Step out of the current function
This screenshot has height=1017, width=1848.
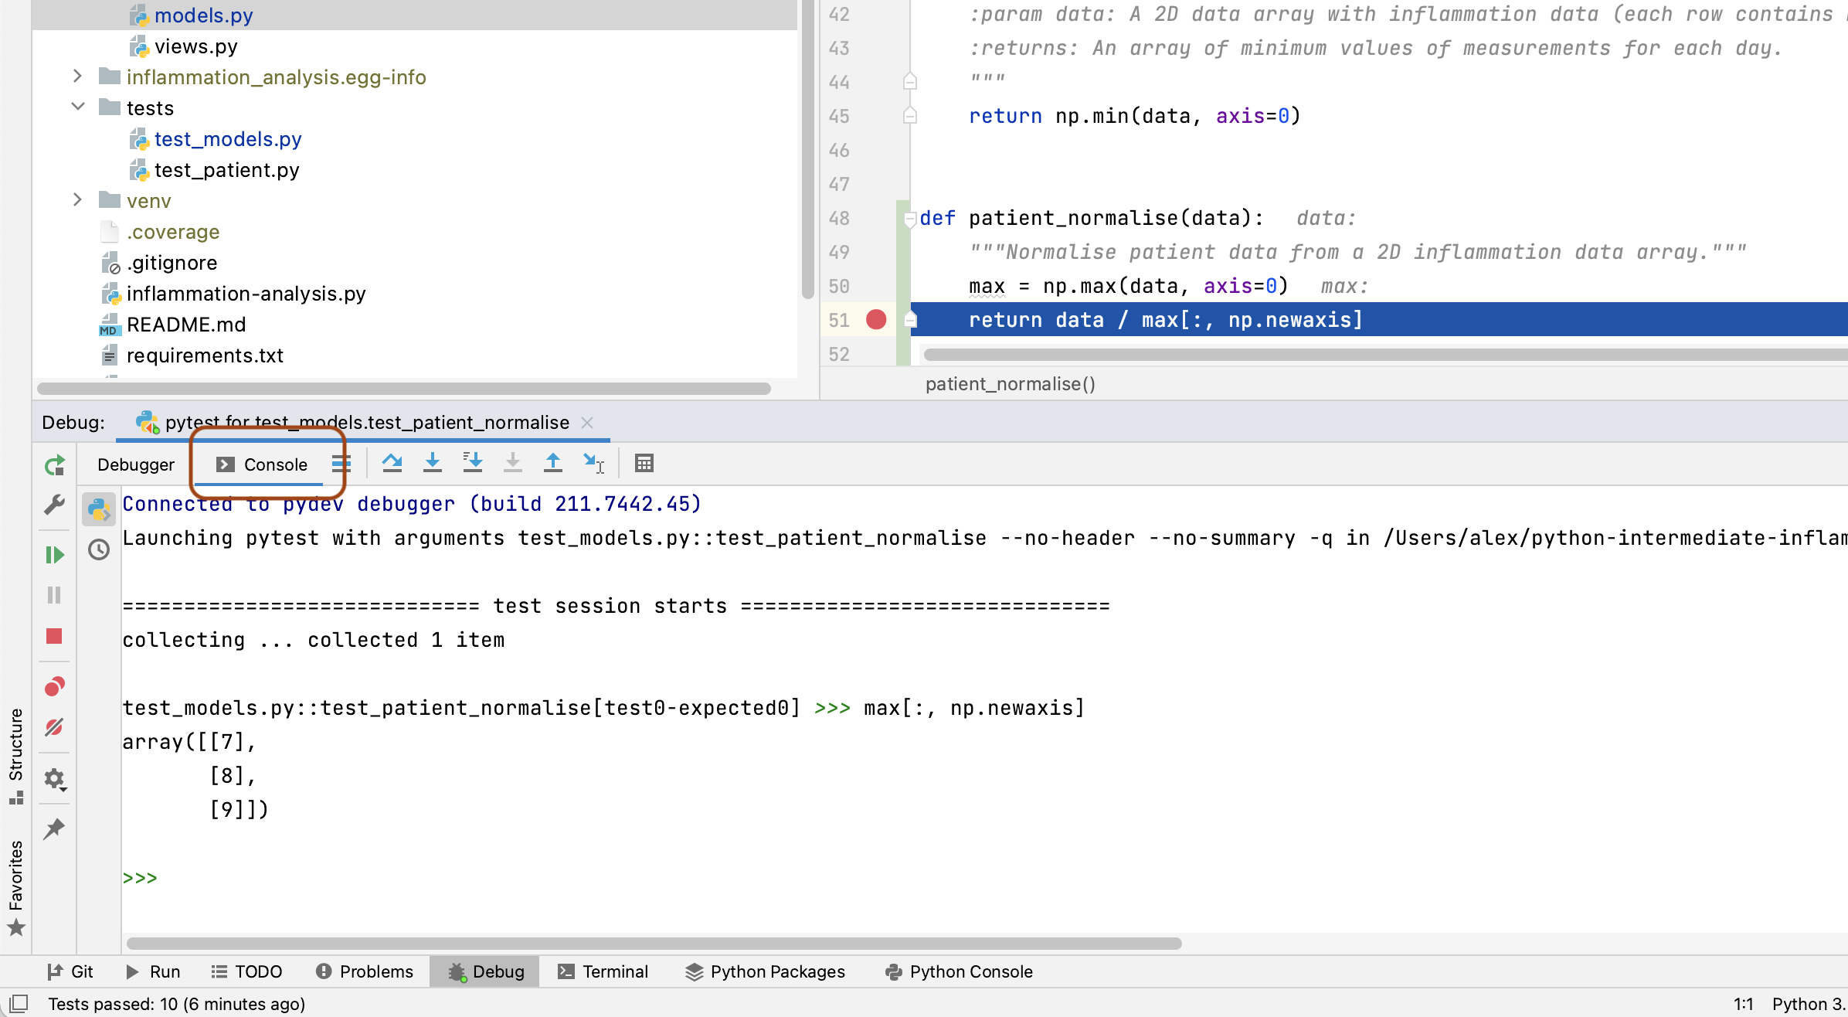(553, 462)
